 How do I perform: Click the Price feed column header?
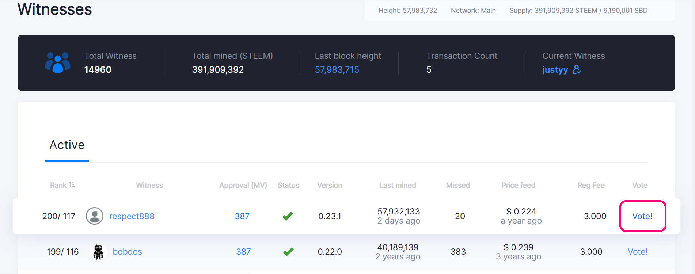pyautogui.click(x=518, y=185)
